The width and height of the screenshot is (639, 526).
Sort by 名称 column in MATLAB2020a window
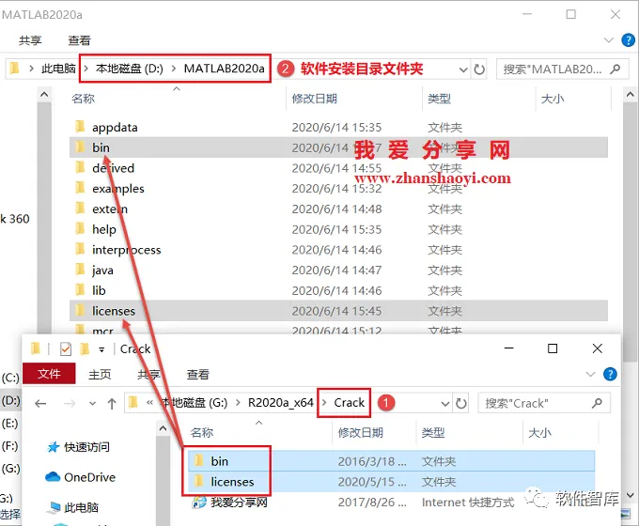83,99
